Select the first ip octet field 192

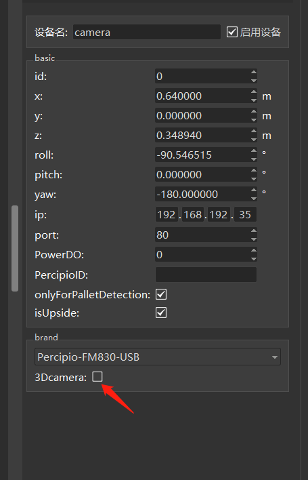[x=167, y=215]
